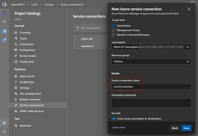The width and height of the screenshot is (198, 136).
Task: Click the Save button
Action: tap(186, 128)
